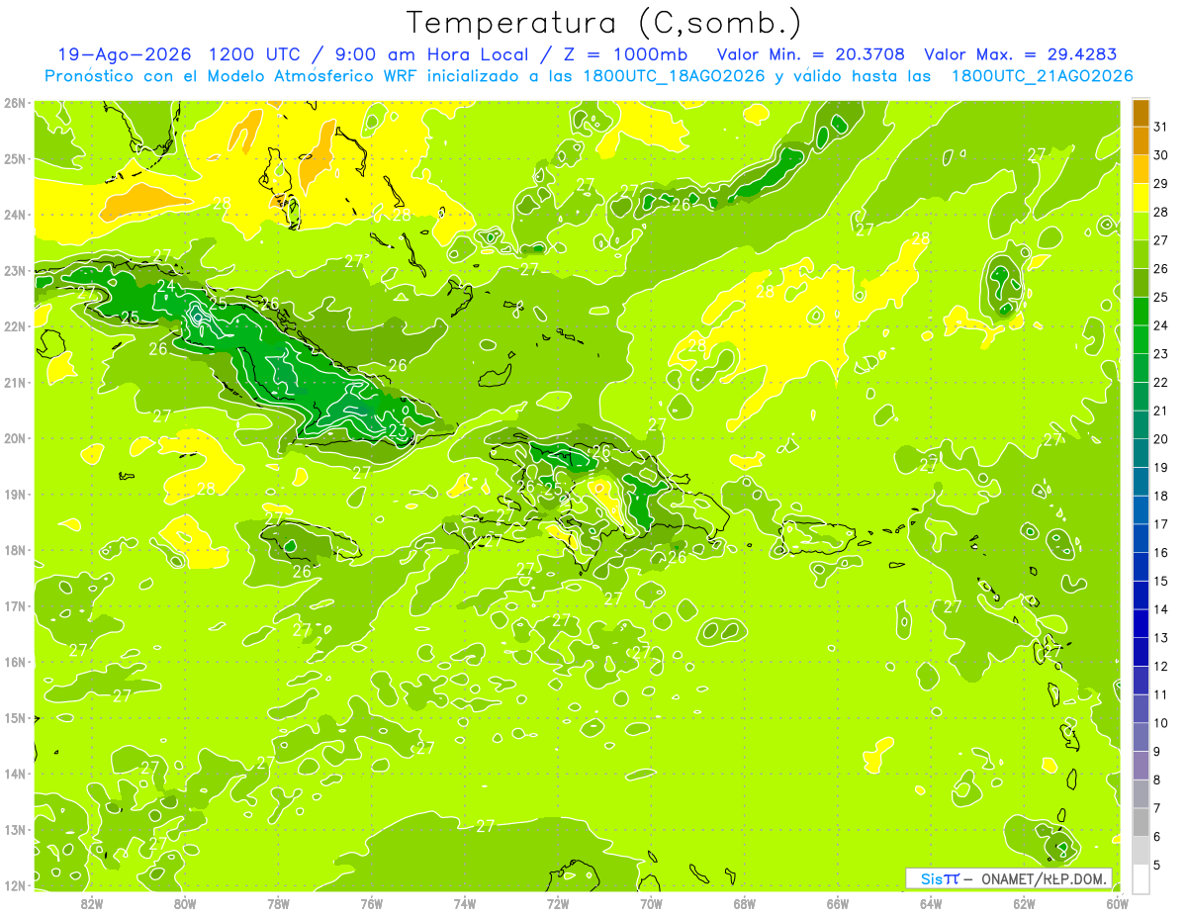
Task: Click legend value '18'
Action: pyautogui.click(x=1161, y=496)
